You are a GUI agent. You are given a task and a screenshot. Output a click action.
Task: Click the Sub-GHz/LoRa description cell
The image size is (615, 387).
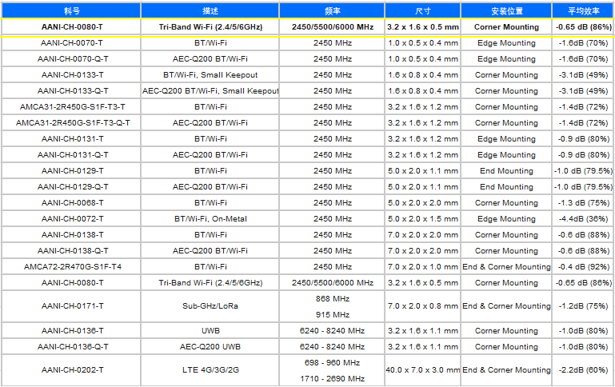pyautogui.click(x=210, y=306)
